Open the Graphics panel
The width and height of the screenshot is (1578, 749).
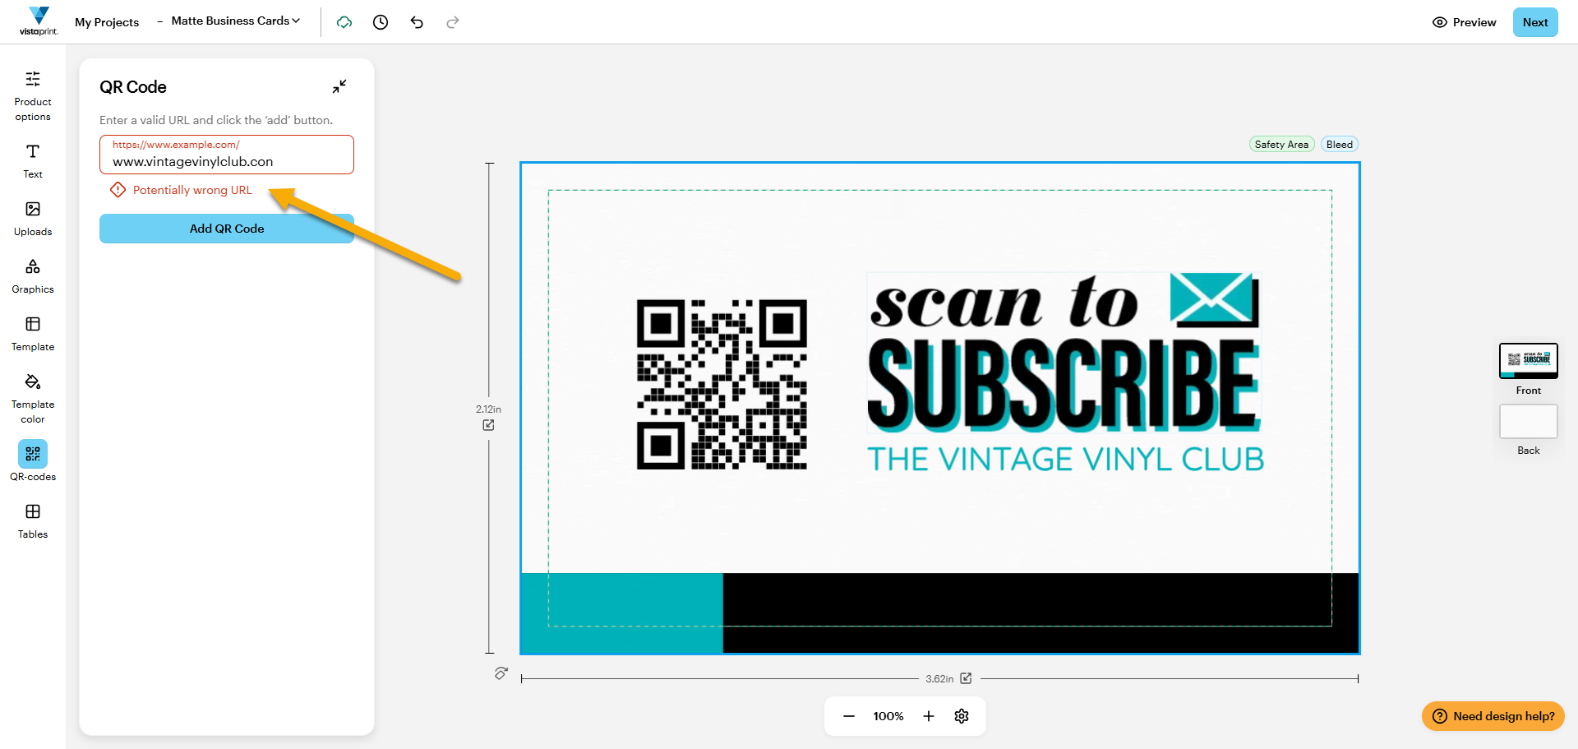[x=33, y=276]
